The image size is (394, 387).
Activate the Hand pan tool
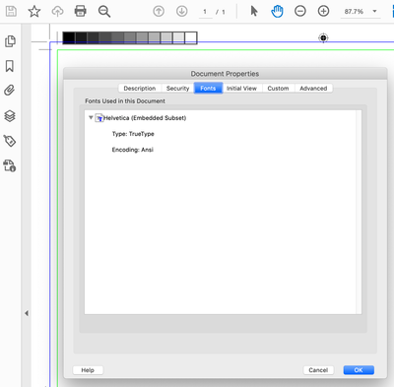click(x=277, y=12)
